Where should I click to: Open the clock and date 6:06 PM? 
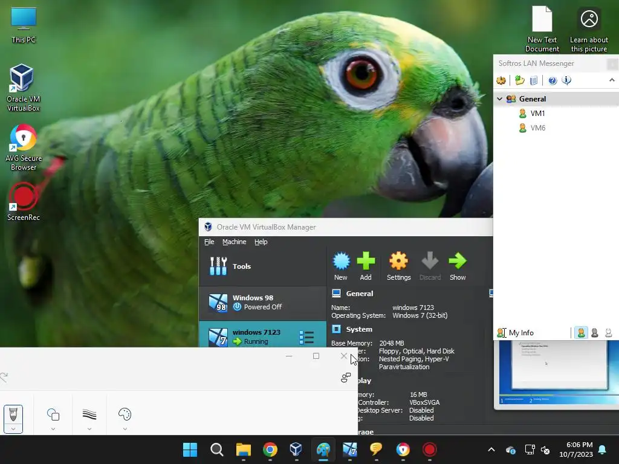click(x=576, y=449)
